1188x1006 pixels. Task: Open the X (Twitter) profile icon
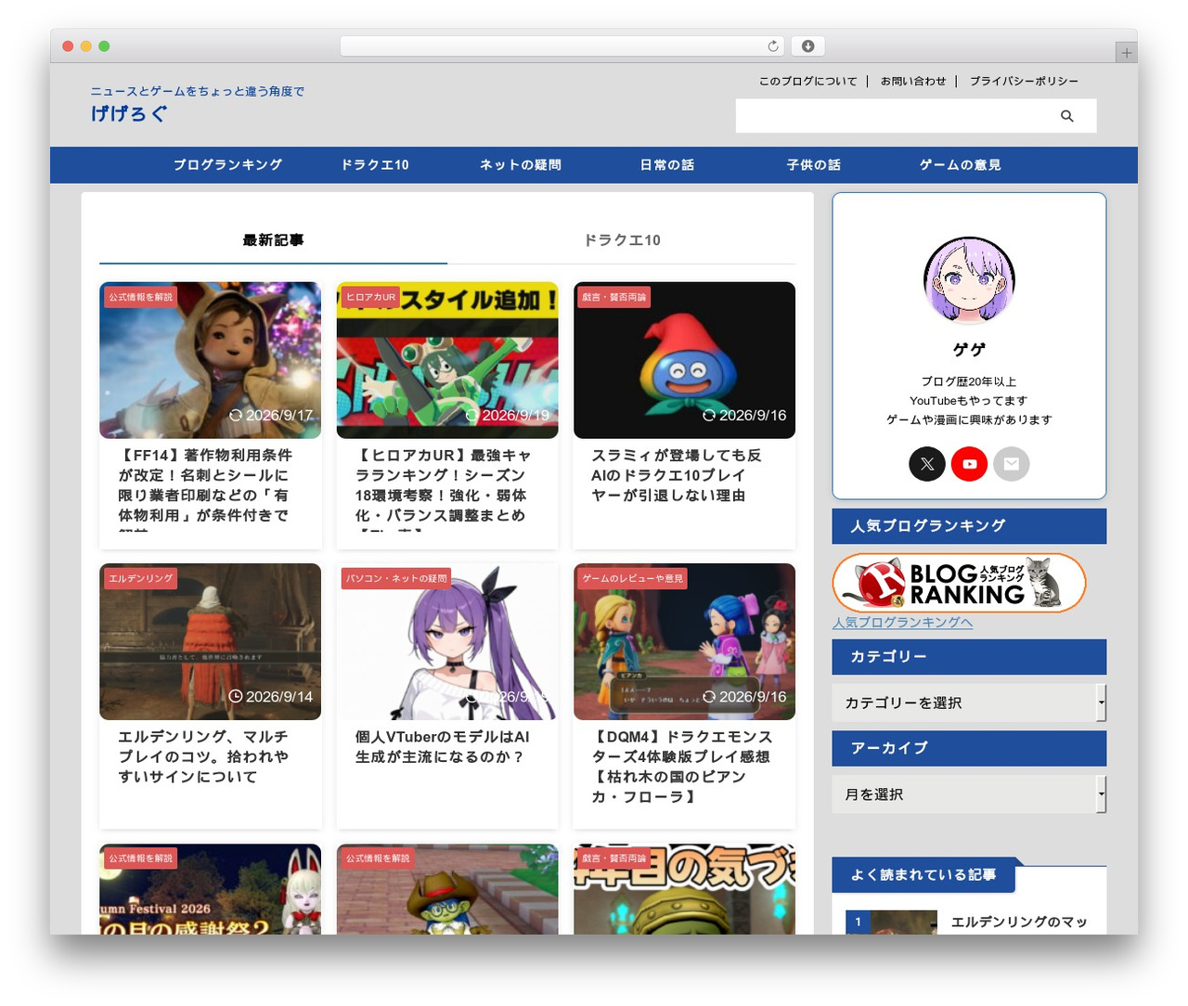(927, 464)
